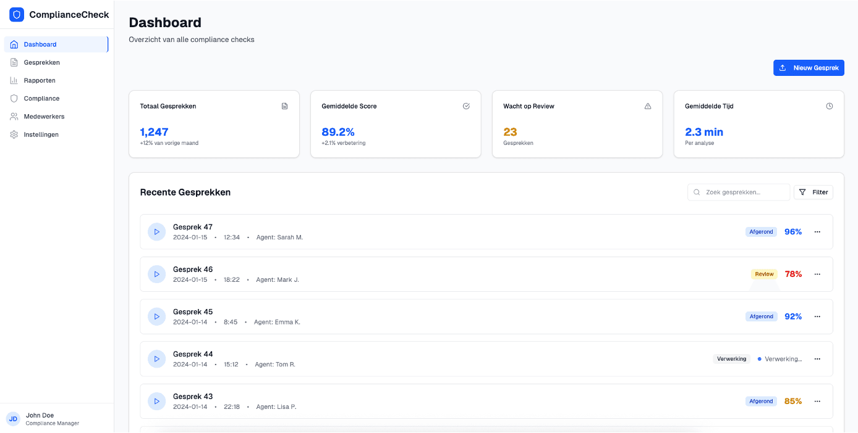Focus the Zoek gesprekken search field
Viewport: 858px width, 433px height.
739,192
